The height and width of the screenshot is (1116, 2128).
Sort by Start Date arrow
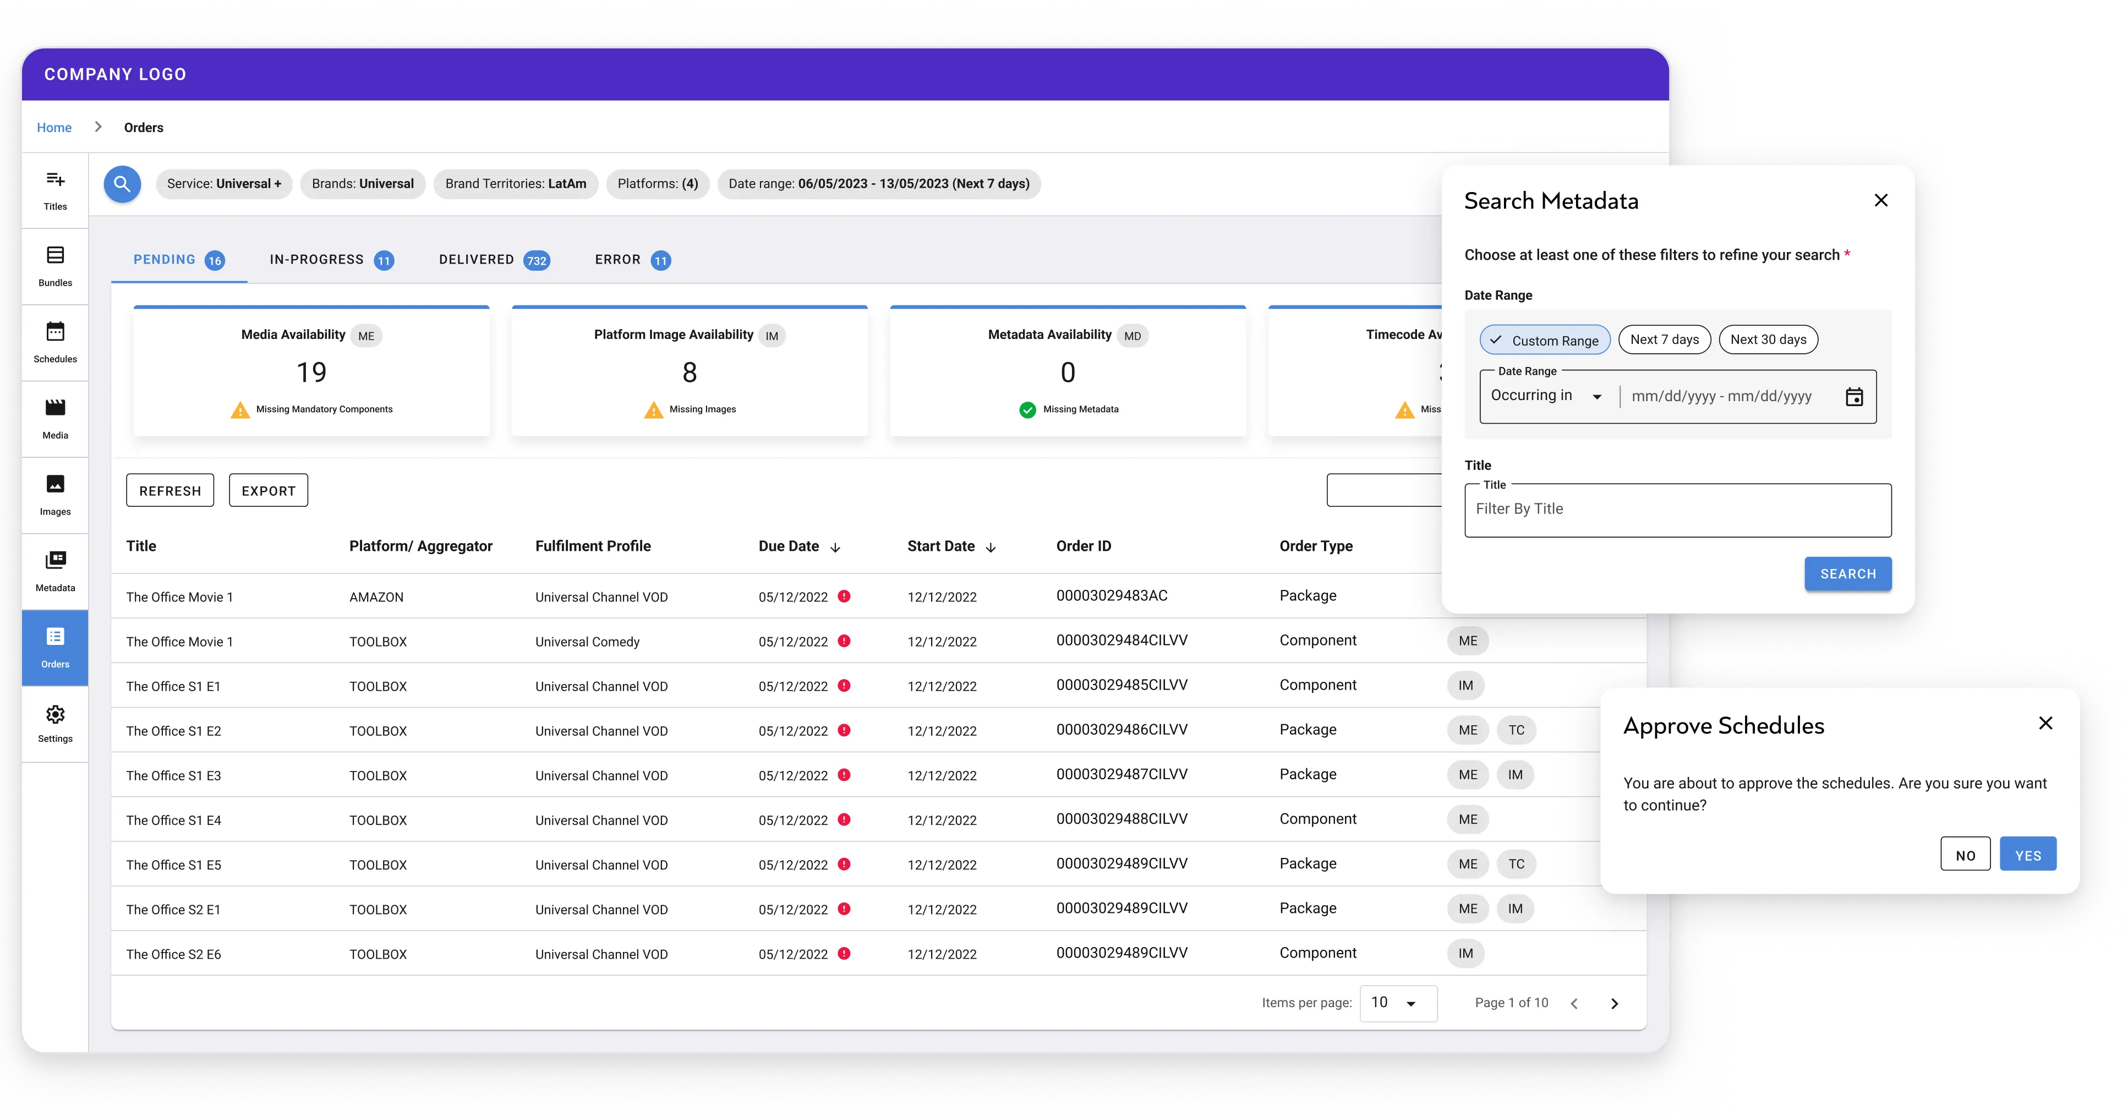[x=991, y=547]
